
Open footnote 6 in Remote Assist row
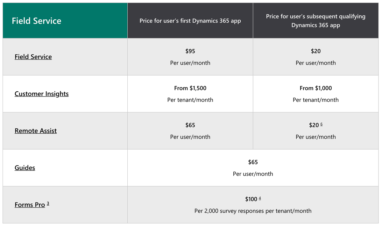pyautogui.click(x=322, y=124)
